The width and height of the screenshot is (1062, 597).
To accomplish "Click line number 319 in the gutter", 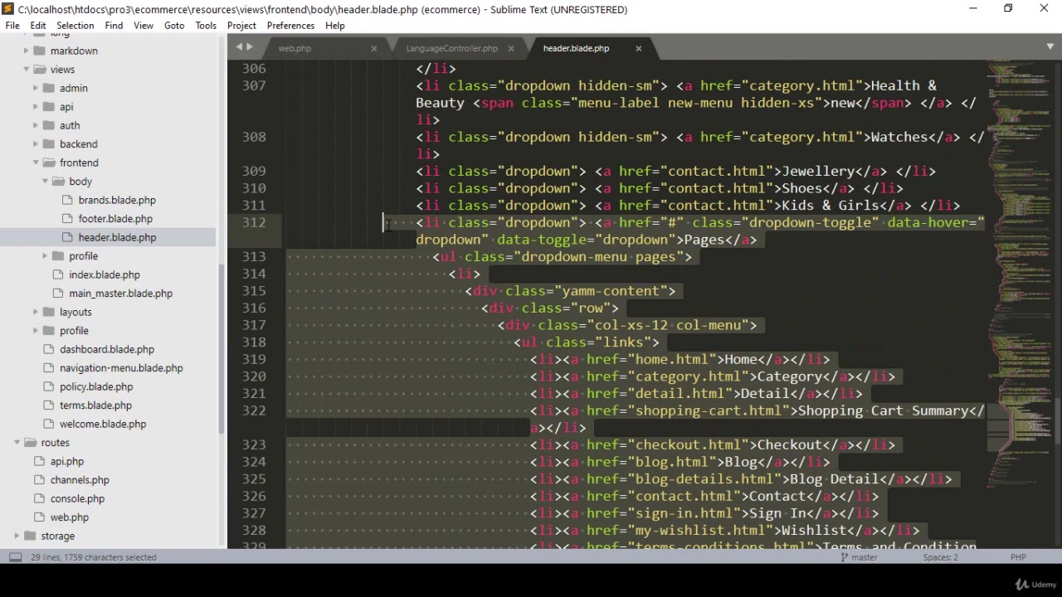I will tap(255, 359).
